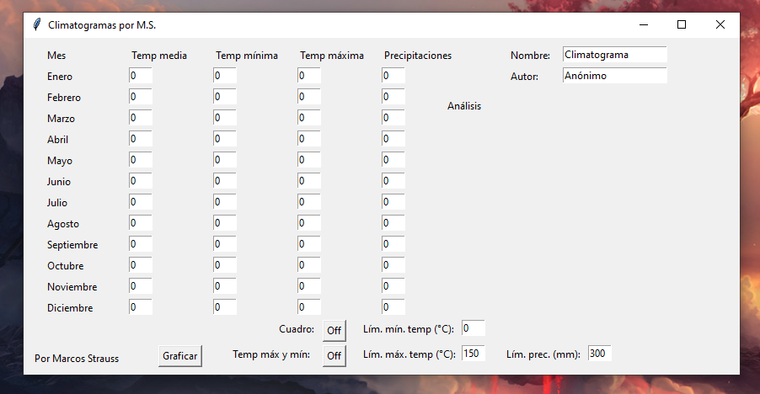Close the Climatogramas window
Image resolution: width=760 pixels, height=394 pixels.
pos(720,24)
